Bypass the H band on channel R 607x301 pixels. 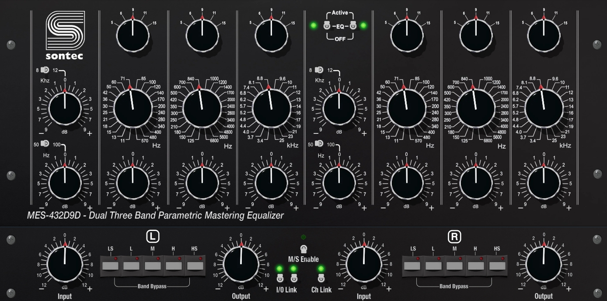[475, 265]
